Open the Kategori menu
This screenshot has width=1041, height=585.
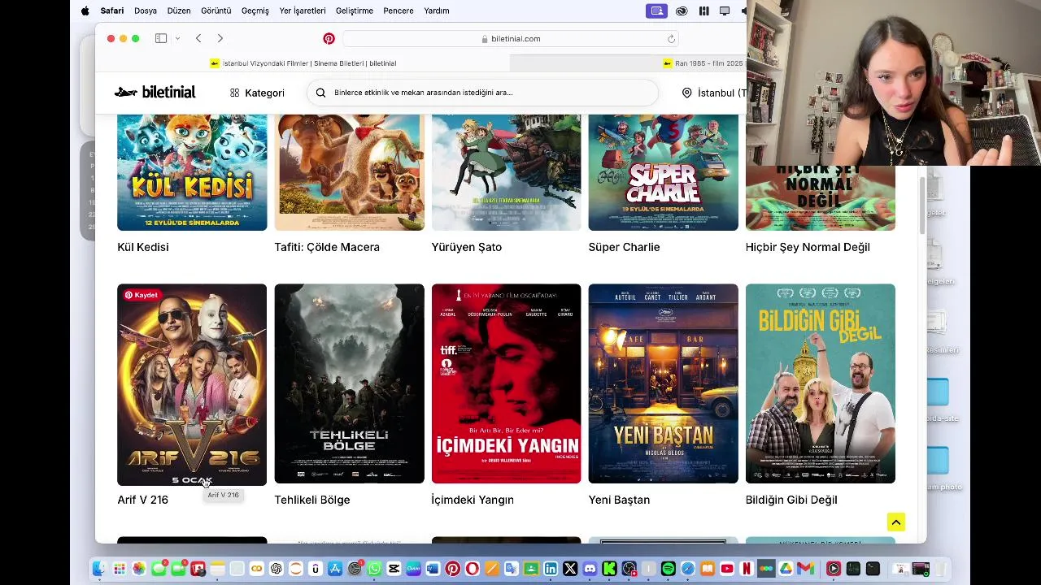pos(257,93)
